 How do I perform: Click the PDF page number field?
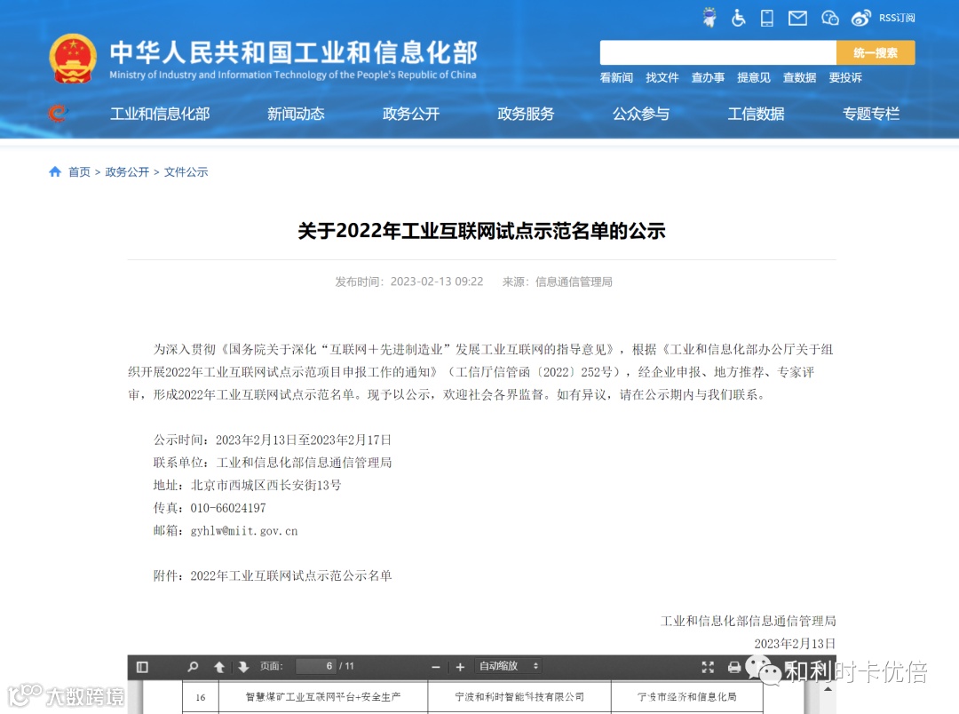(316, 666)
